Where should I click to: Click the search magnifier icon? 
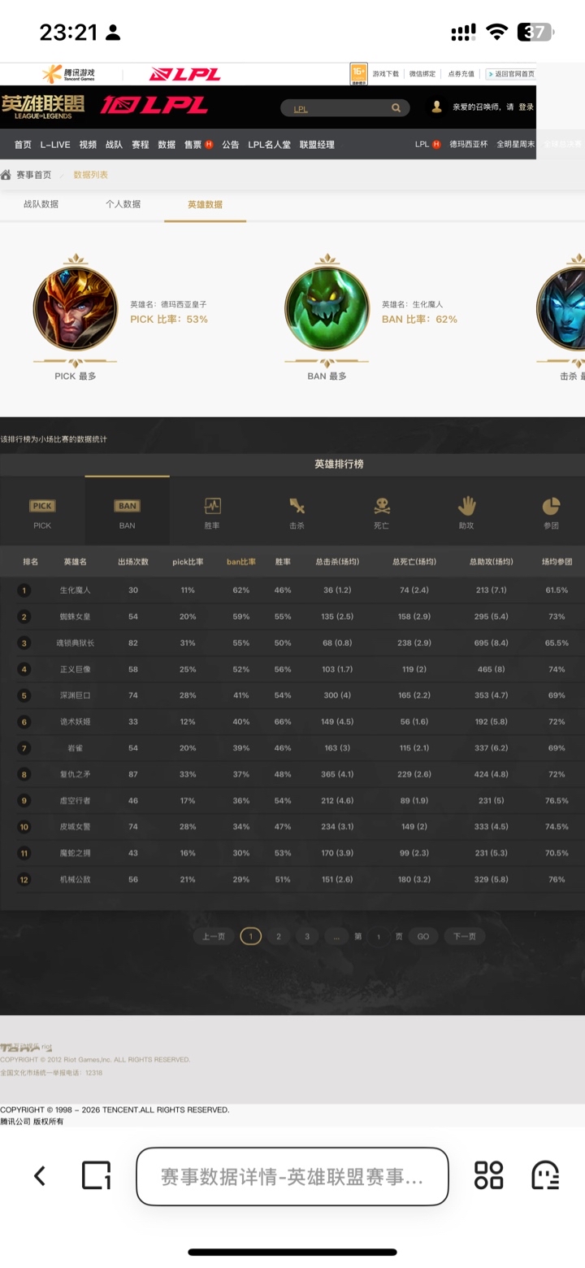396,107
